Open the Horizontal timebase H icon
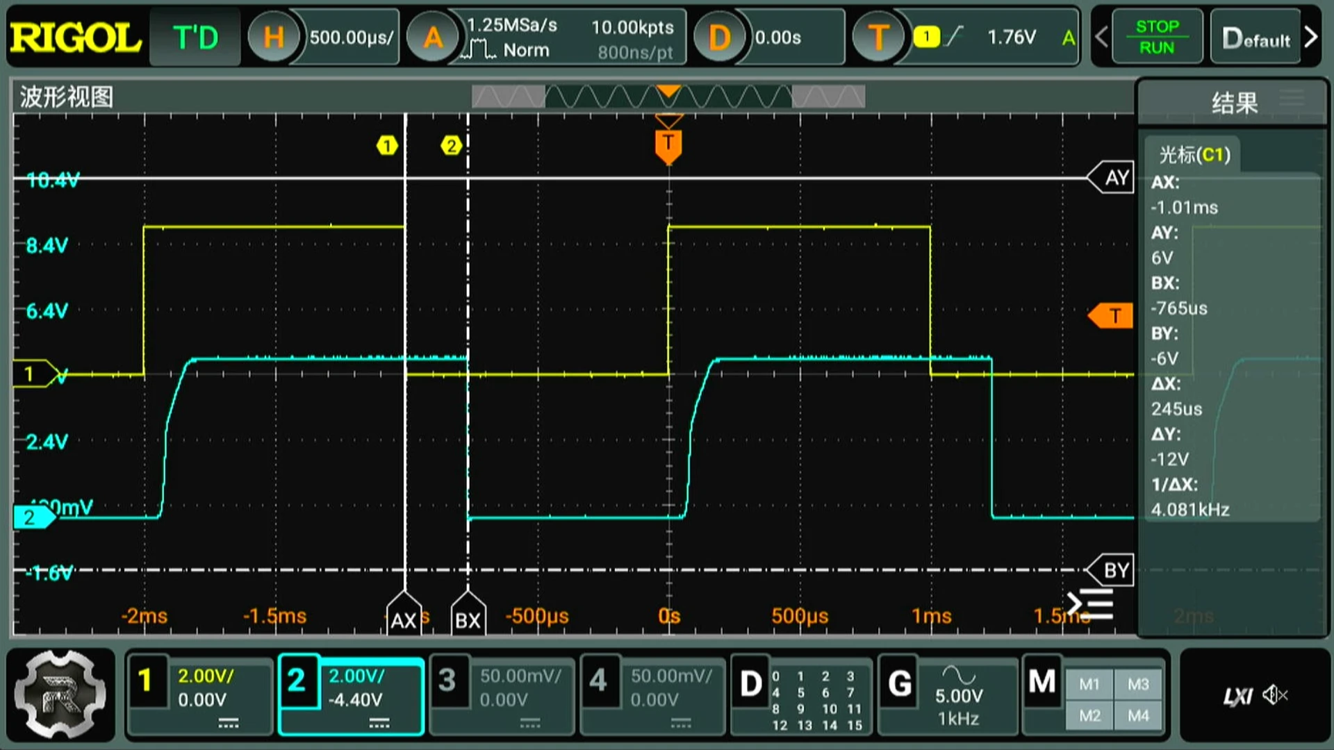 click(273, 37)
